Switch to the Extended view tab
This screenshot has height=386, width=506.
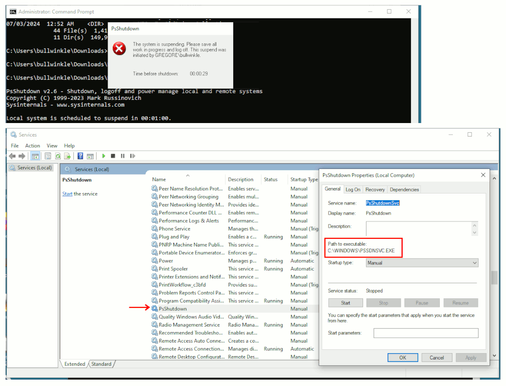pyautogui.click(x=74, y=364)
